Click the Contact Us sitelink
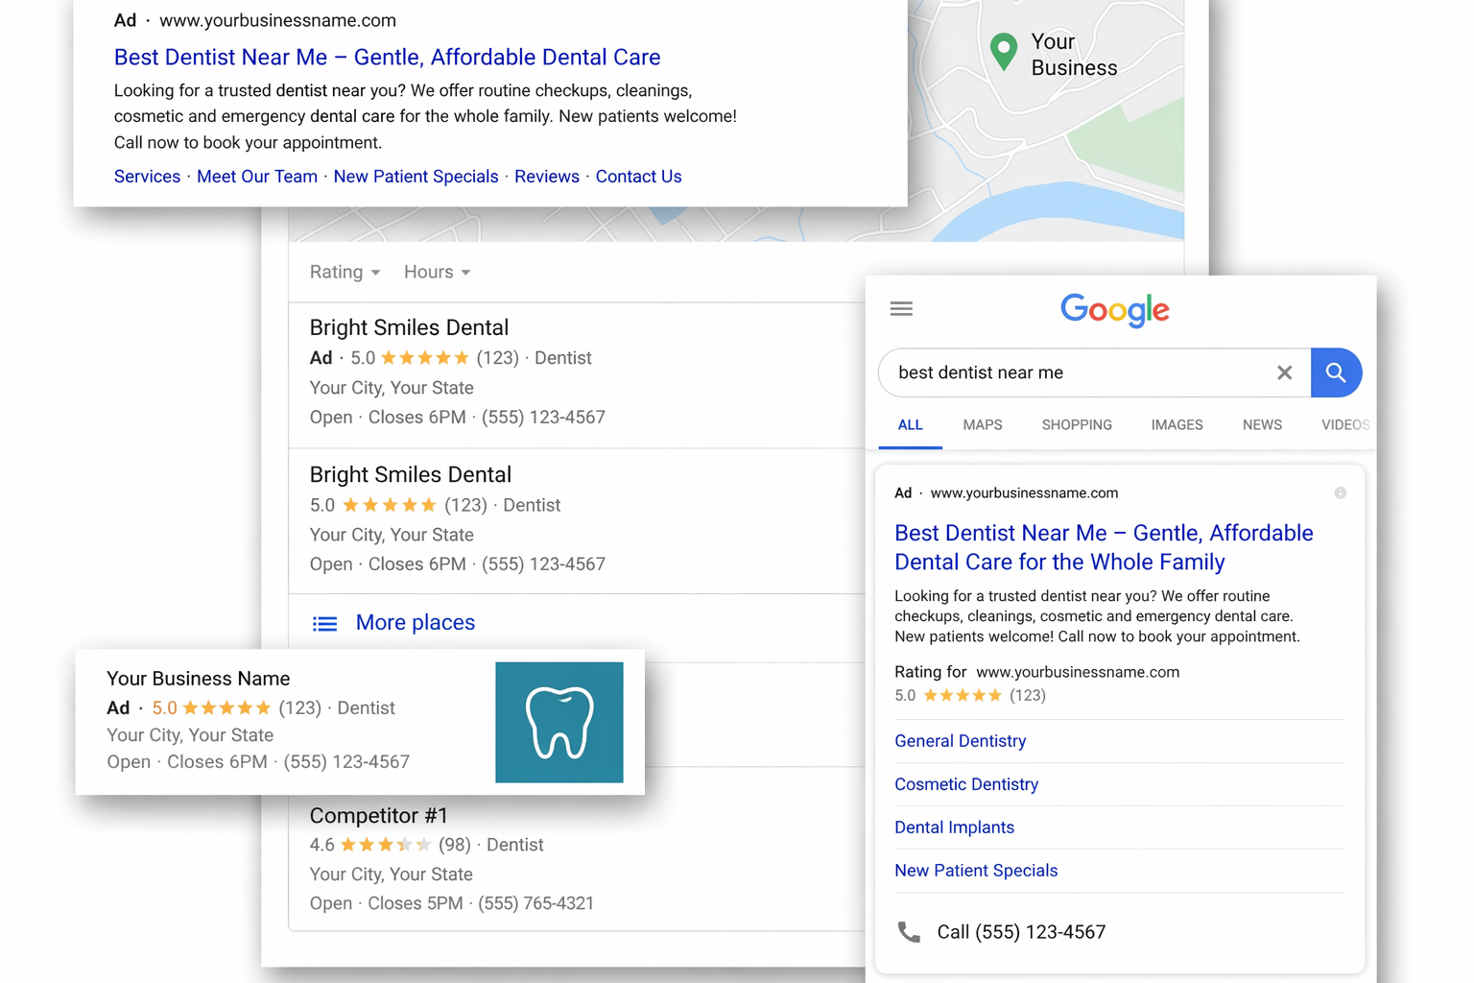 click(637, 177)
